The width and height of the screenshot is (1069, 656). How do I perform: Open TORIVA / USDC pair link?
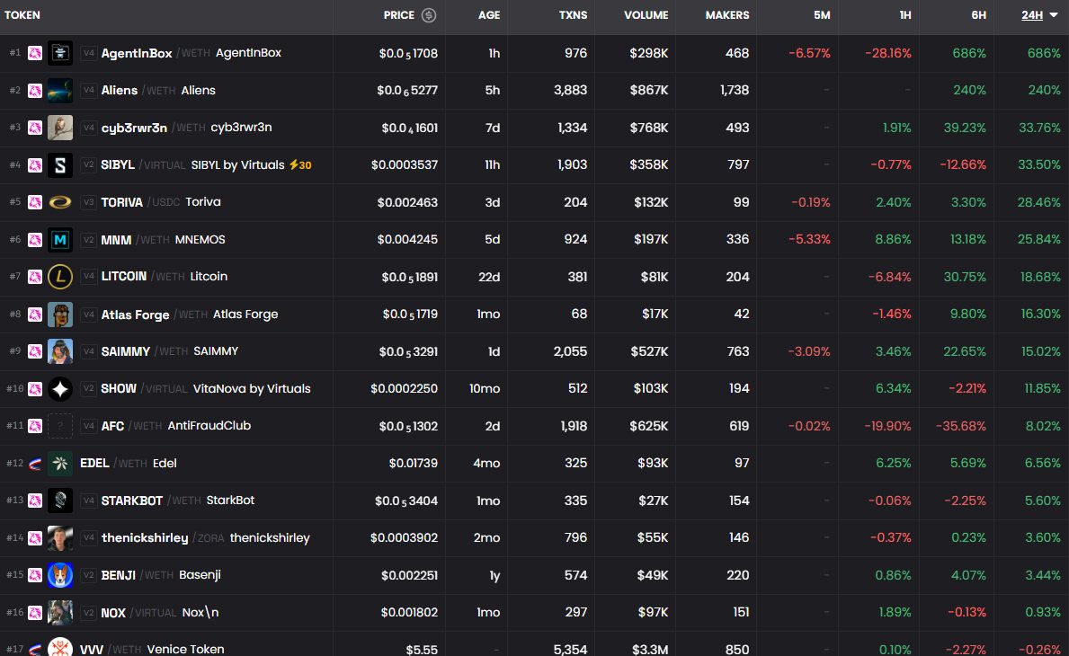pos(161,202)
